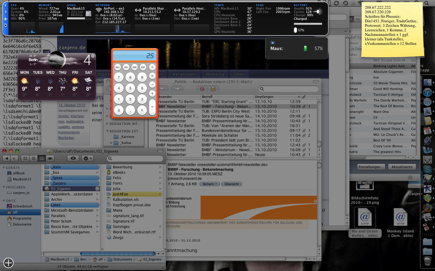
Task: Click the Firefox icon in the Dock
Action: (x=427, y=207)
